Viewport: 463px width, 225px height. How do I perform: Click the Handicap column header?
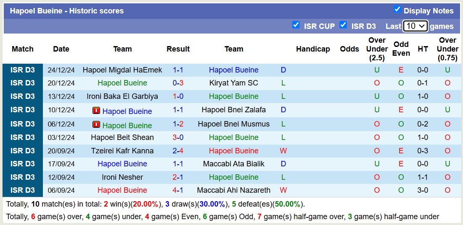point(313,49)
